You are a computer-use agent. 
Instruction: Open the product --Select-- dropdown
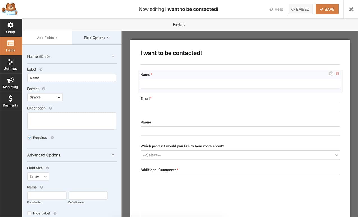(x=240, y=155)
